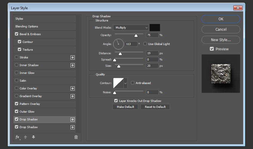The height and width of the screenshot is (149, 253).
Task: Expand the Contour picker arrow
Action: click(125, 83)
